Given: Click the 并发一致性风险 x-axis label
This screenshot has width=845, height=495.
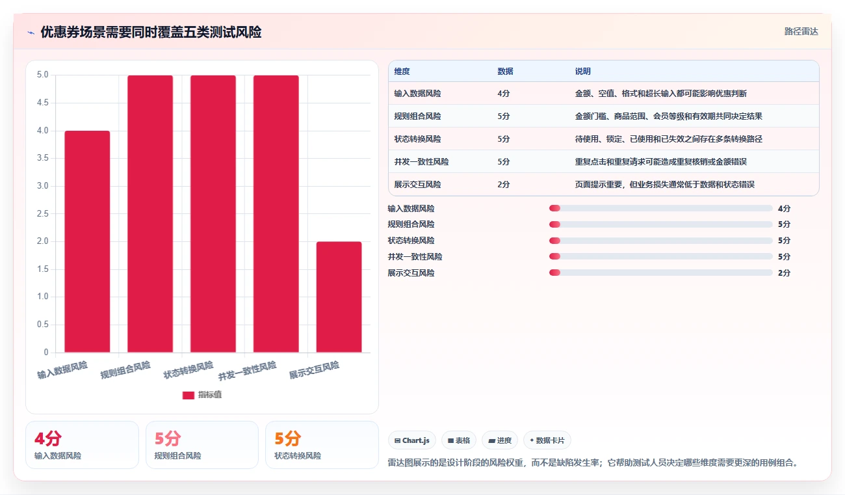Looking at the screenshot, I should pos(248,371).
